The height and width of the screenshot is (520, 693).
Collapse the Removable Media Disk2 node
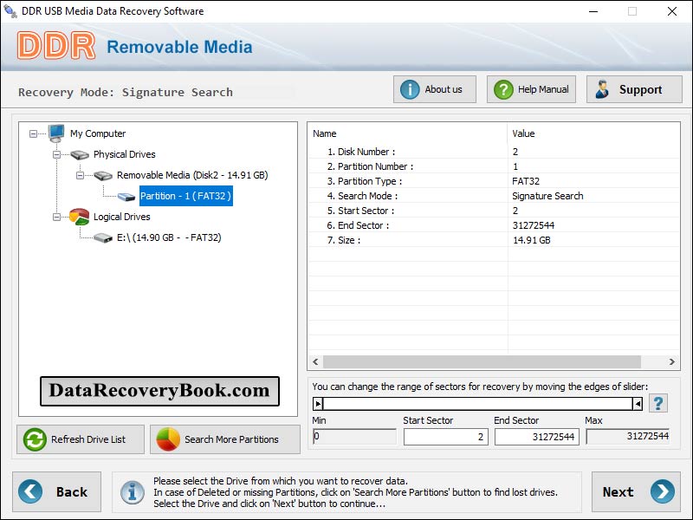point(79,175)
